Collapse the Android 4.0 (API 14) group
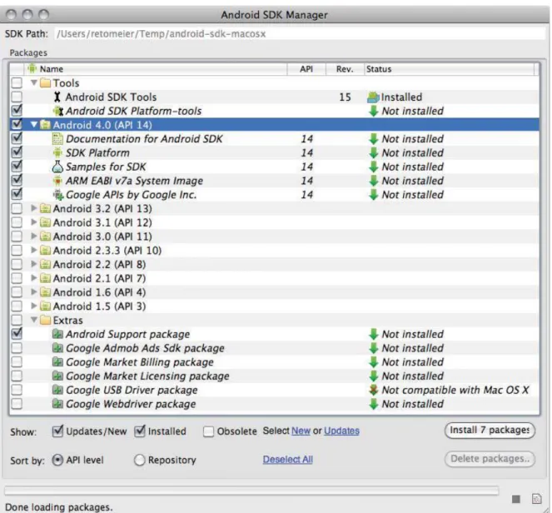Viewport: 552px width, 513px height. pyautogui.click(x=34, y=124)
